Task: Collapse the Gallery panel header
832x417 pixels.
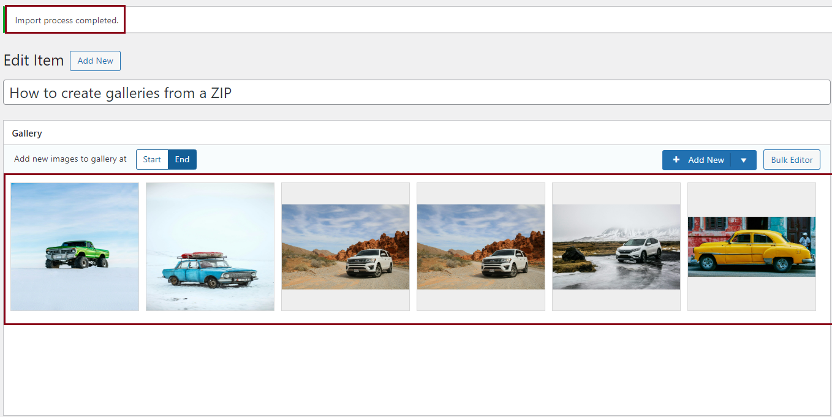Action: 417,133
